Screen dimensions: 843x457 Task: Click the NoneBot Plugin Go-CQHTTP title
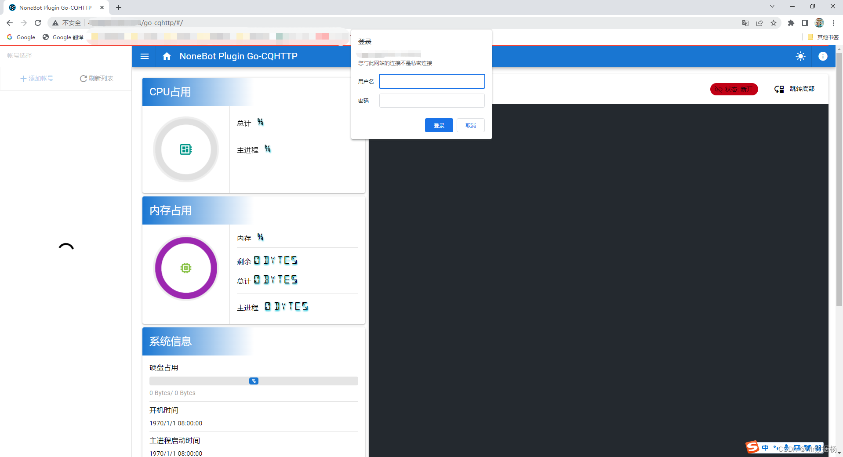(238, 56)
